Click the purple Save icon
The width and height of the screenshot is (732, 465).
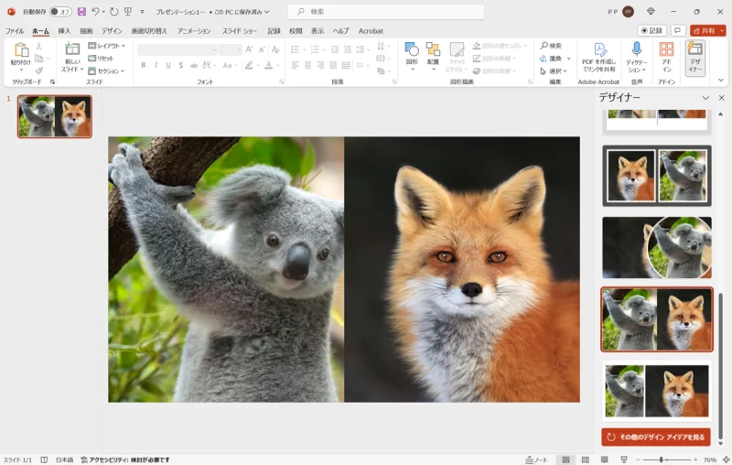(x=81, y=12)
